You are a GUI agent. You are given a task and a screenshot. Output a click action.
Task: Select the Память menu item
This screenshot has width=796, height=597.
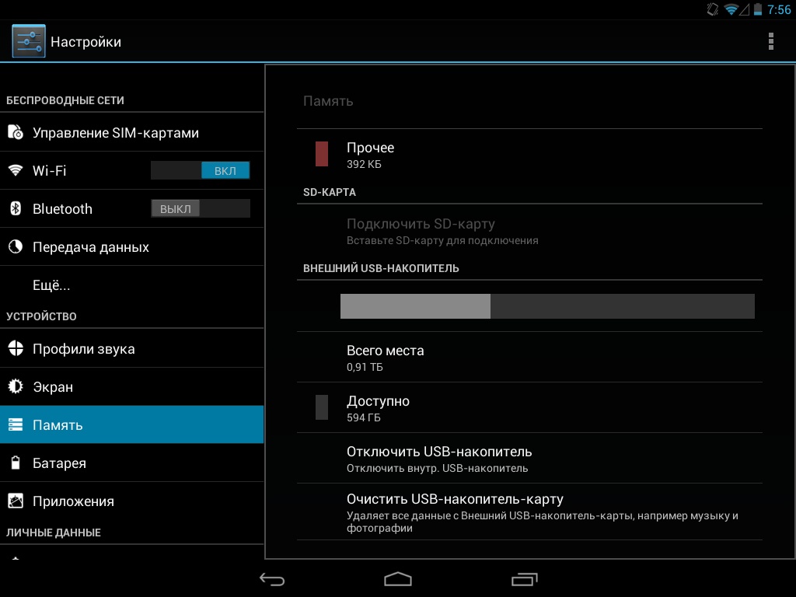pyautogui.click(x=58, y=425)
